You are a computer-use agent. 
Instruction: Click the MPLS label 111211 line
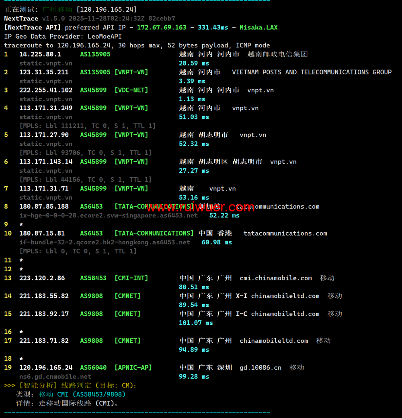point(87,126)
